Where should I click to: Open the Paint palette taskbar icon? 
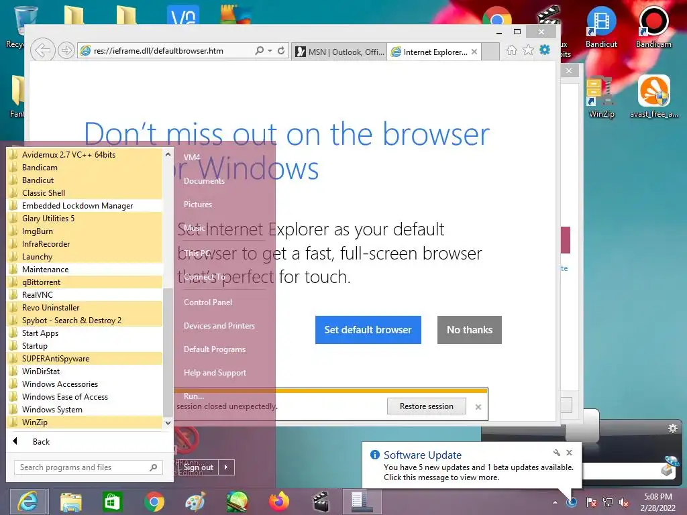(195, 502)
